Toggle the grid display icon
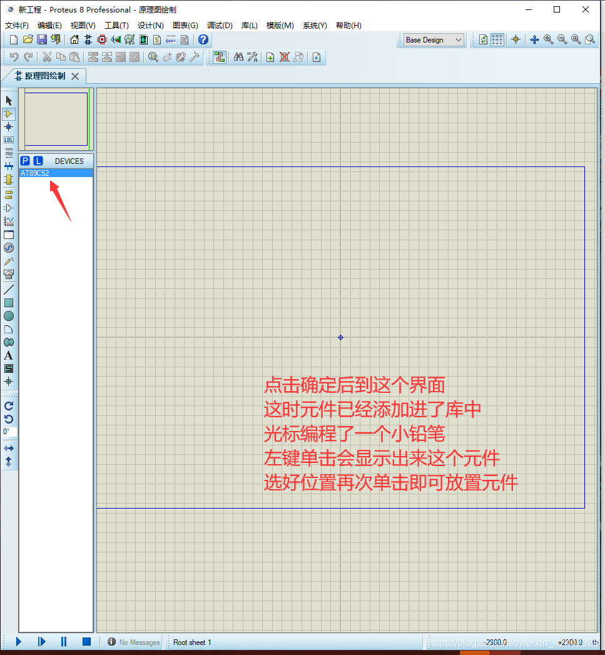This screenshot has width=605, height=655. (x=497, y=39)
